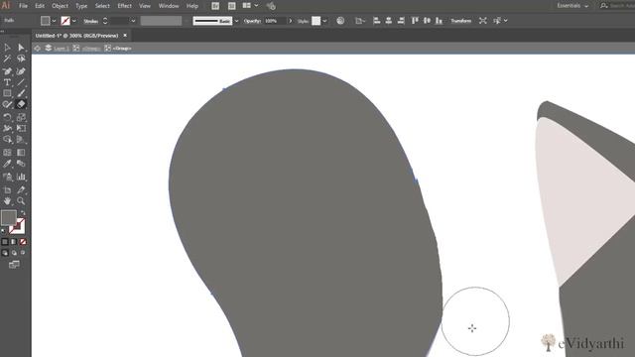635x357 pixels.
Task: Enable Draw Inside mode
Action: [23, 253]
